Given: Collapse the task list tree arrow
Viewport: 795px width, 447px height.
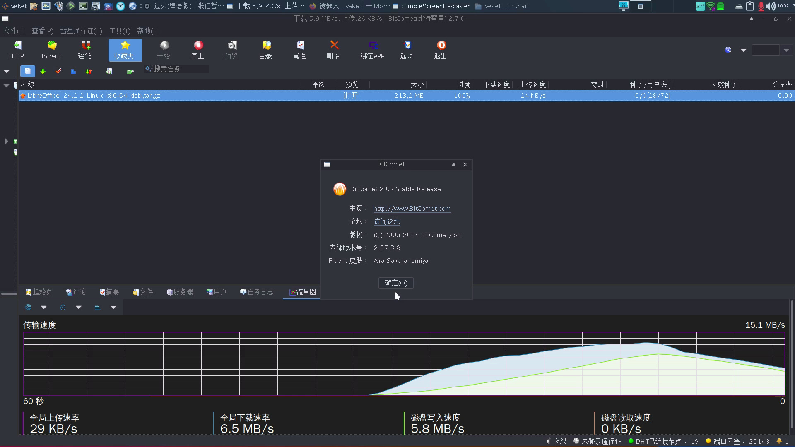Looking at the screenshot, I should (7, 85).
